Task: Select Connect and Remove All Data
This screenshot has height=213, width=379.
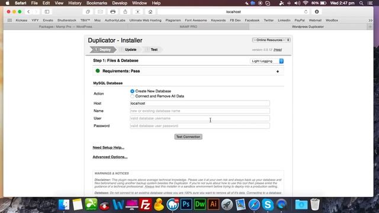Action: pos(132,96)
